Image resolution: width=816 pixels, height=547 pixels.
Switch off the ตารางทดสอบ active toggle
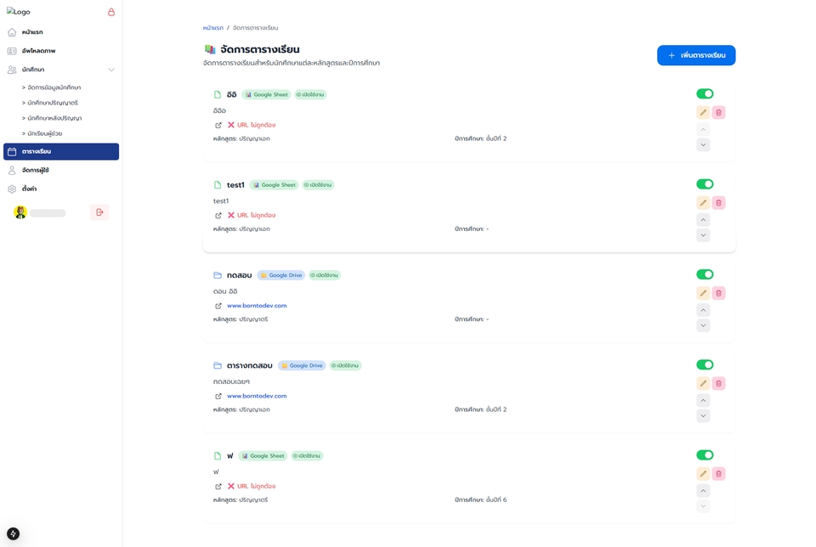click(x=705, y=365)
